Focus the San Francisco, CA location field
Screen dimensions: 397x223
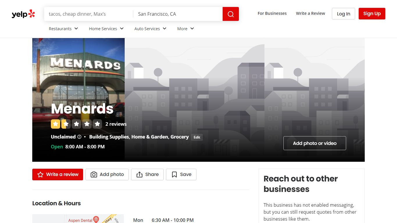[x=178, y=14]
